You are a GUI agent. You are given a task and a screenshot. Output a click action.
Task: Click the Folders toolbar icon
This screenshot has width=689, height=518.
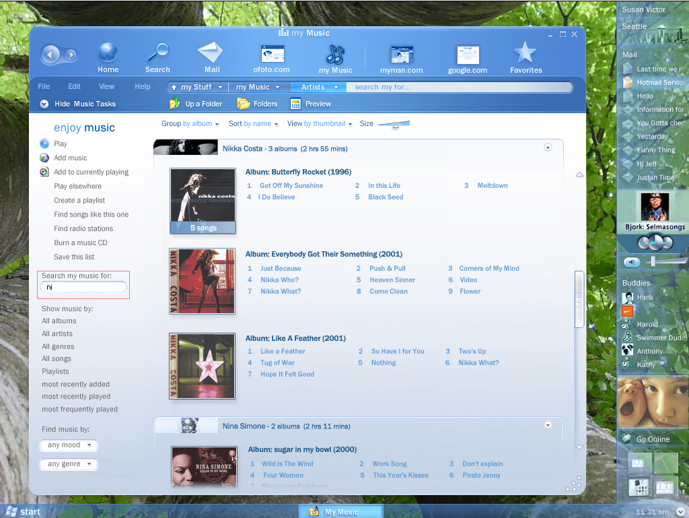tap(243, 104)
